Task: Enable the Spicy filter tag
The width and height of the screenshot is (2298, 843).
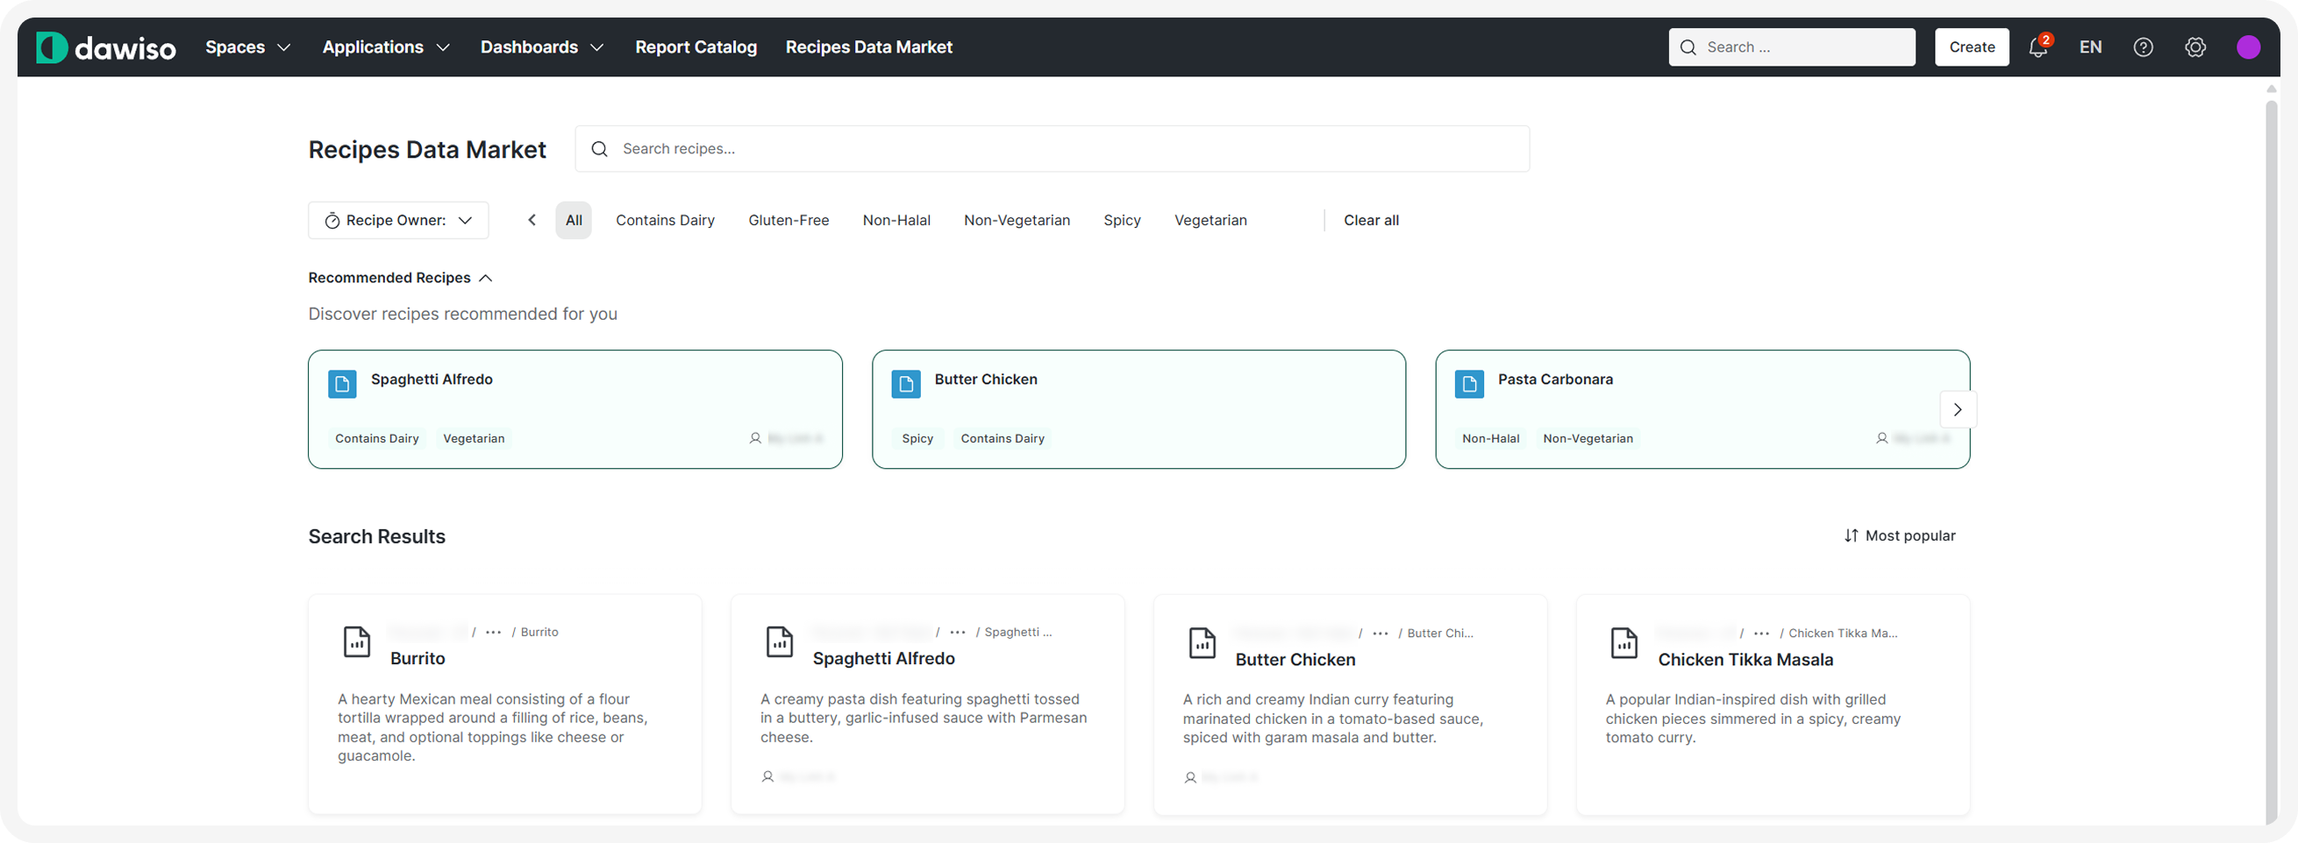Action: click(1121, 220)
